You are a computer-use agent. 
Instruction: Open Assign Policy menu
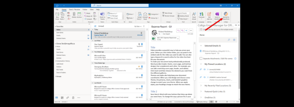(x=140, y=16)
